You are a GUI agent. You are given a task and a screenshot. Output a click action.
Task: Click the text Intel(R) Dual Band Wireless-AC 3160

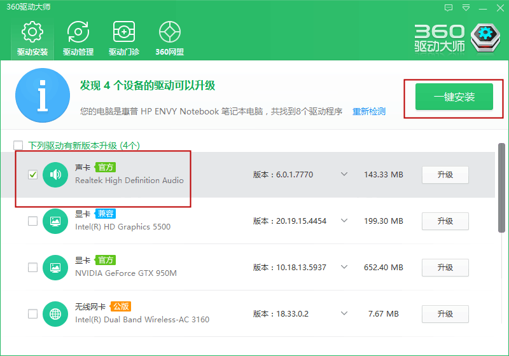pyautogui.click(x=142, y=320)
